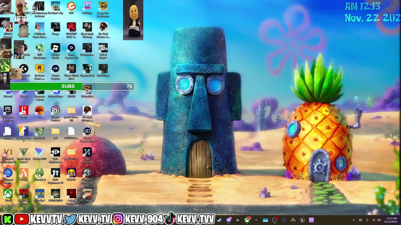This screenshot has width=401, height=225.
Task: Open the Total Chaos desktop shortcut
Action: [x=103, y=71]
